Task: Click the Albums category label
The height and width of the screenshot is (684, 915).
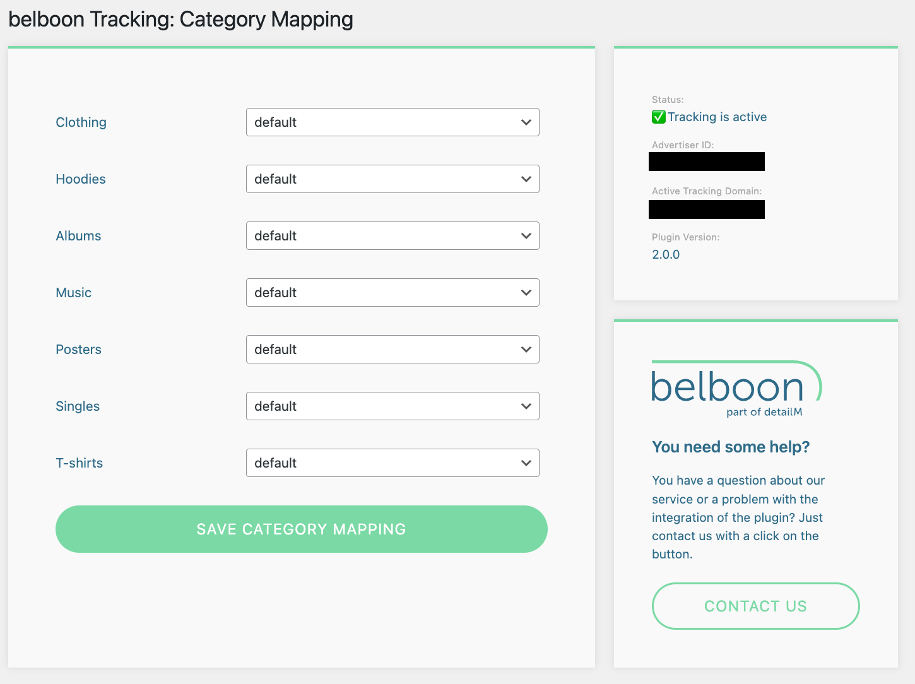Action: [x=78, y=236]
